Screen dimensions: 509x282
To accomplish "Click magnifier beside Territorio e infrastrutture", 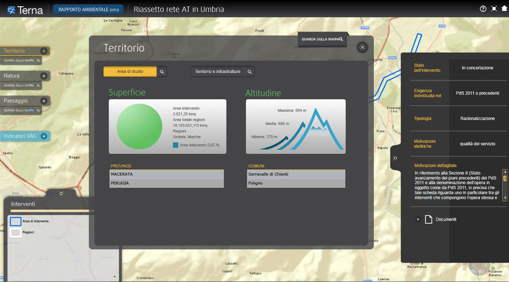I will [x=249, y=72].
